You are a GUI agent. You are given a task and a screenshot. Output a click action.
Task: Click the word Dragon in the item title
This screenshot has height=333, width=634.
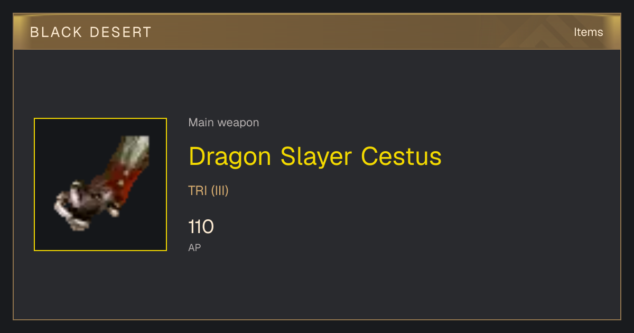pyautogui.click(x=230, y=158)
